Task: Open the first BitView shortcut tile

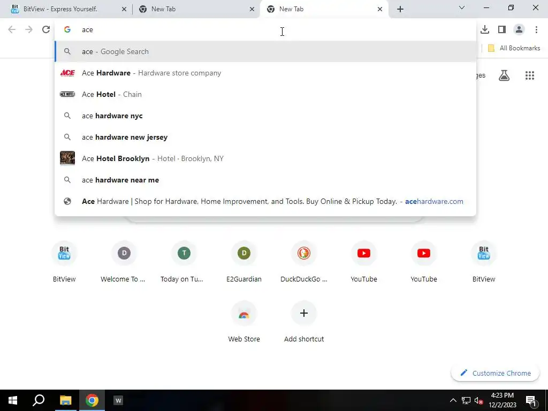Action: pyautogui.click(x=64, y=261)
